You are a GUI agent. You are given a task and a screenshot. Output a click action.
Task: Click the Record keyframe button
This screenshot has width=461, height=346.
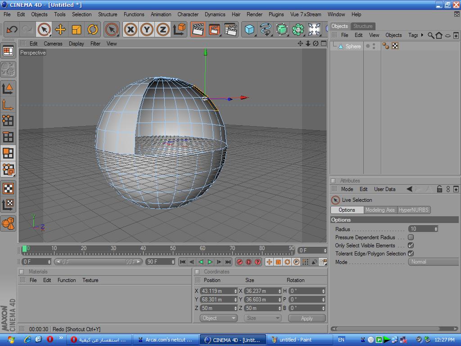coord(240,262)
